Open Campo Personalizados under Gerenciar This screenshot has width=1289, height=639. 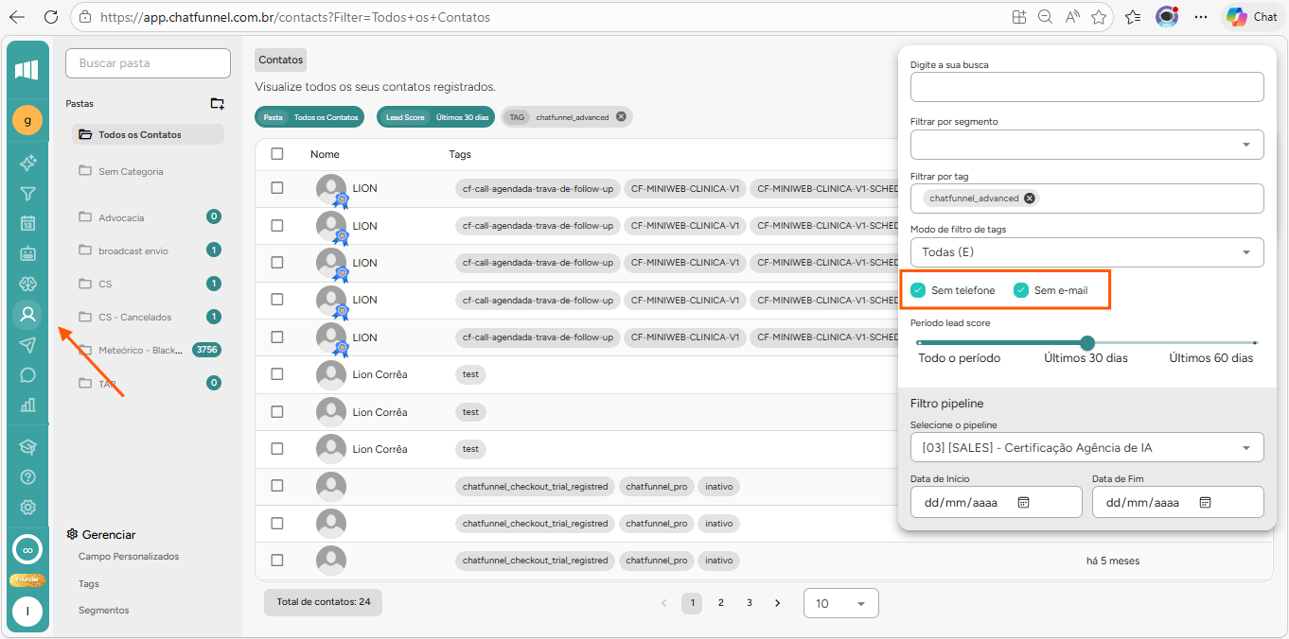(129, 557)
